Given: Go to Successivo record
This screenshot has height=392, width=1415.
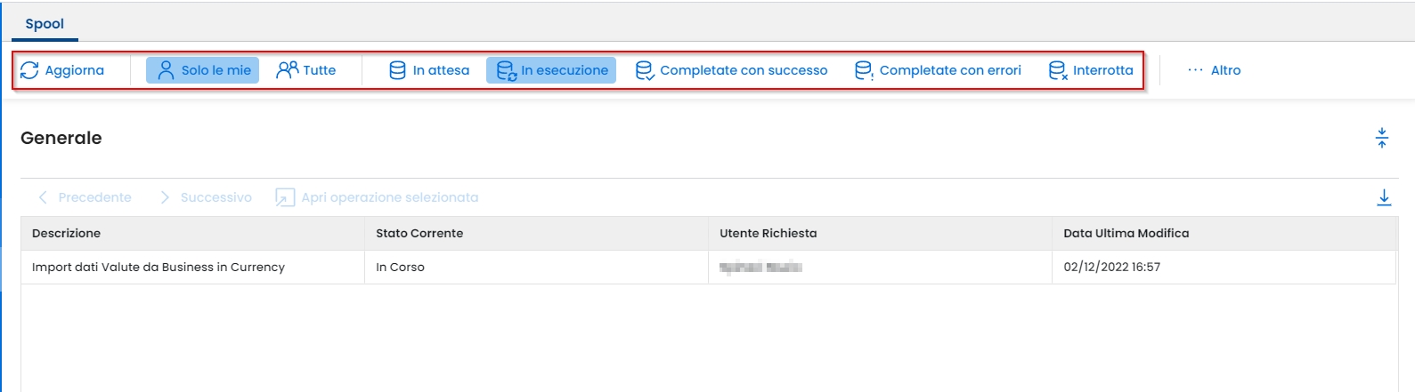Looking at the screenshot, I should pyautogui.click(x=206, y=197).
